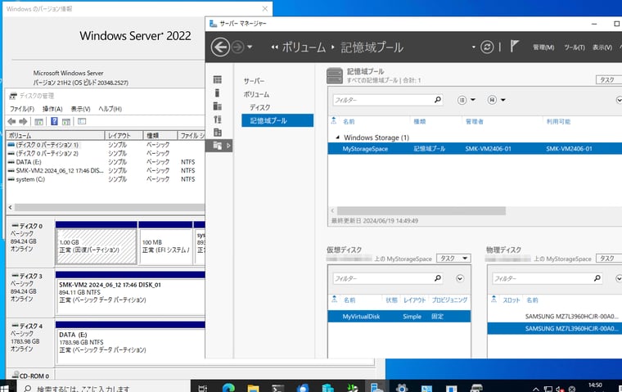Select the fourth role icon in sidebar strip

[218, 119]
